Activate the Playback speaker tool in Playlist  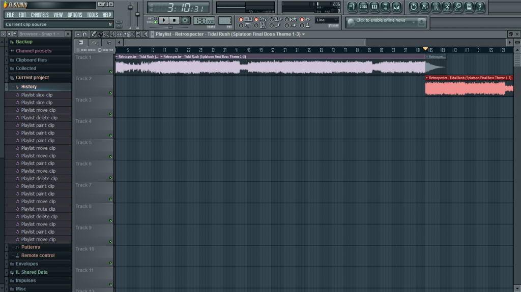(145, 34)
